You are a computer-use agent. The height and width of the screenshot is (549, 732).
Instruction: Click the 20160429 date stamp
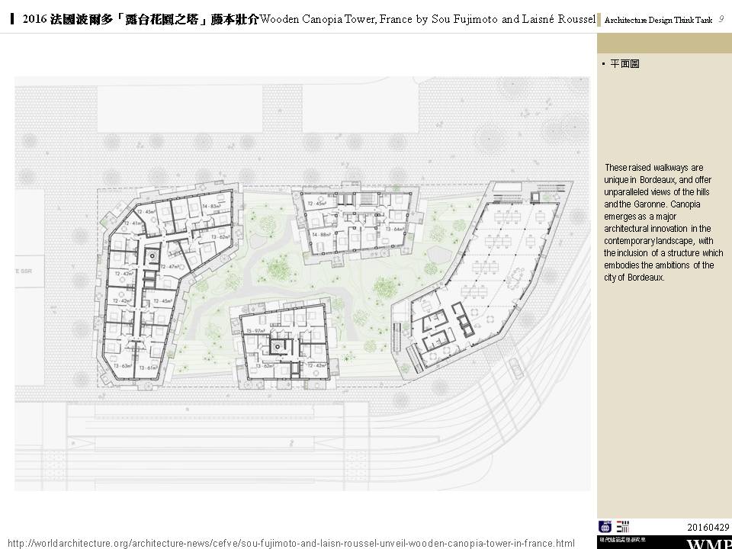708,527
